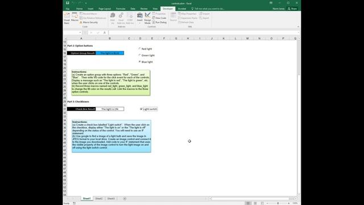The height and width of the screenshot is (205, 364).
Task: Toggle Use Relative References
Action: [x=93, y=18]
